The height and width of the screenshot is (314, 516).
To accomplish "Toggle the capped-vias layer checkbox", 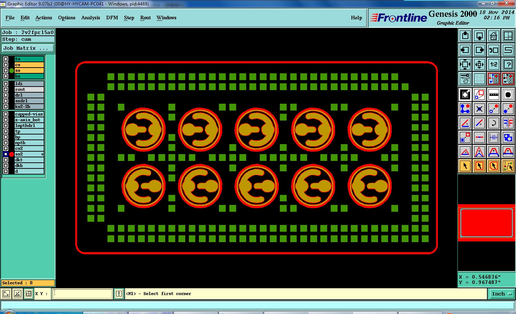I will click(6, 114).
